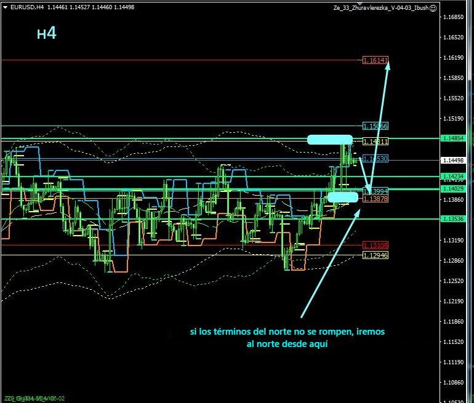Select the red 1.16141 level label

pyautogui.click(x=375, y=60)
